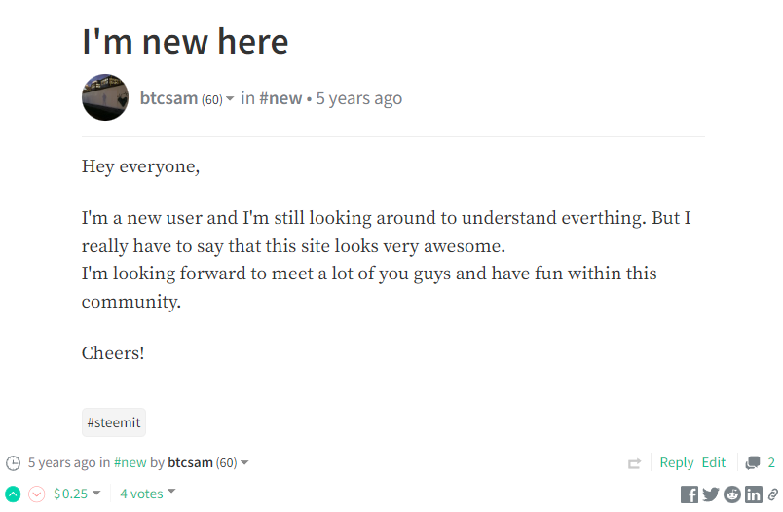
Task: Share the post on Twitter
Action: [711, 494]
